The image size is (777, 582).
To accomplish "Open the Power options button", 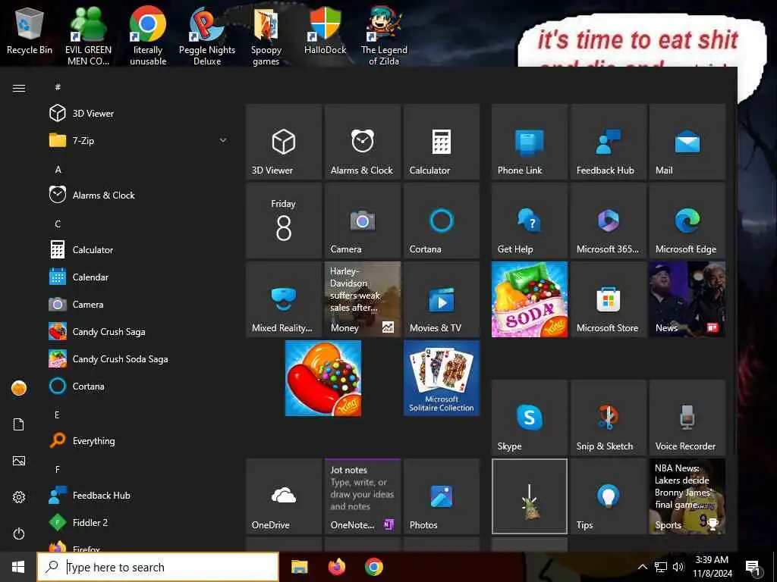I will tap(19, 533).
